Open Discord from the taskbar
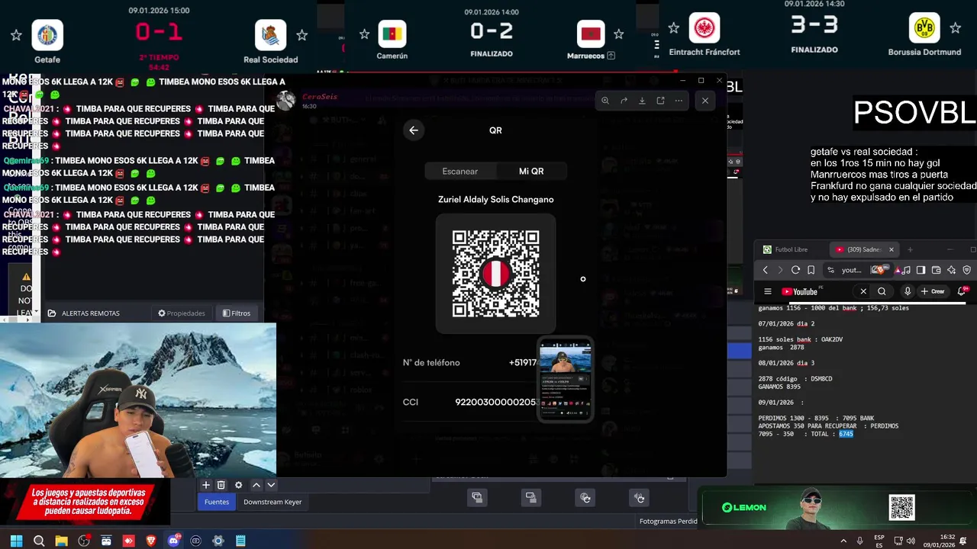The image size is (977, 549). pyautogui.click(x=173, y=541)
